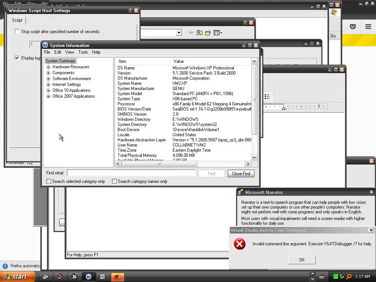Click OK in Just-In-Time Debugger dialog
376x282 pixels.
click(x=302, y=260)
